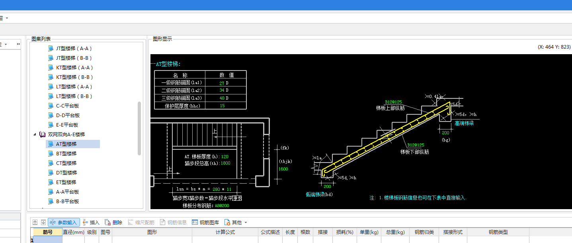Edit 踏步段总高(th) value 1800
Screen dimensions: 572x243
point(225,163)
